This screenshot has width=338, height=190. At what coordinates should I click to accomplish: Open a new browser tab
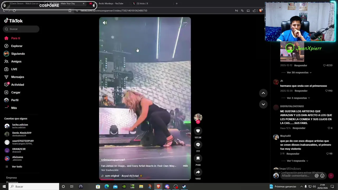(x=177, y=4)
